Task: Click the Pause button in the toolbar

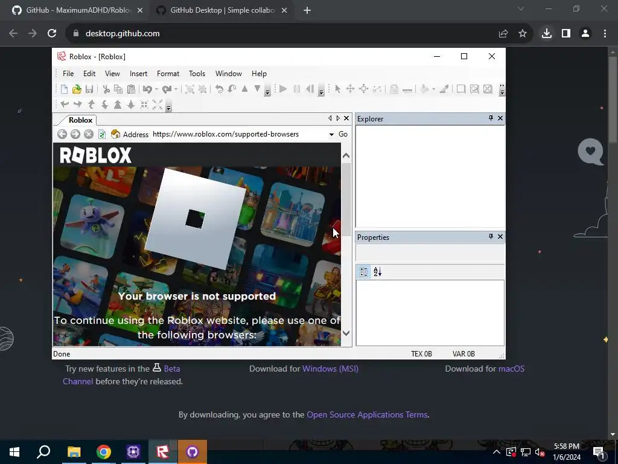Action: (x=297, y=89)
